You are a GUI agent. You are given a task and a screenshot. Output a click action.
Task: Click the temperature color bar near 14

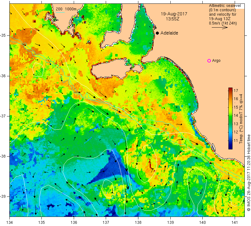pos(230,115)
